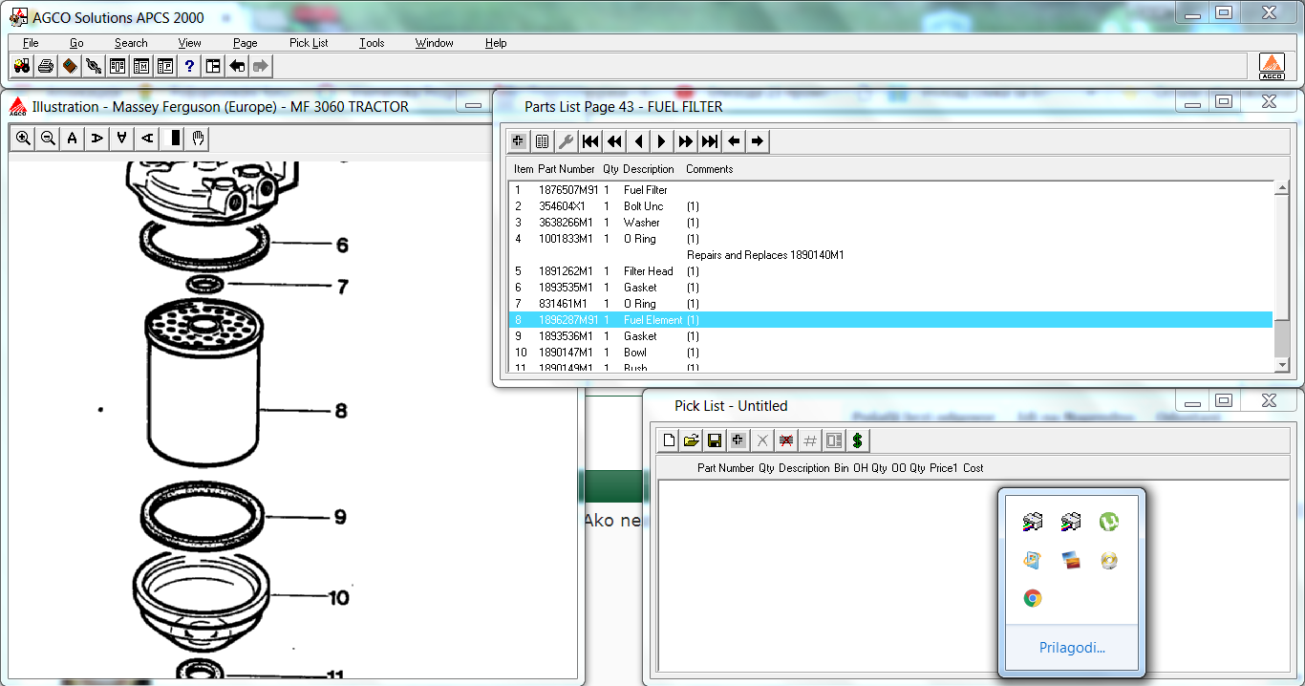Zoom out on the illustration

click(x=48, y=139)
